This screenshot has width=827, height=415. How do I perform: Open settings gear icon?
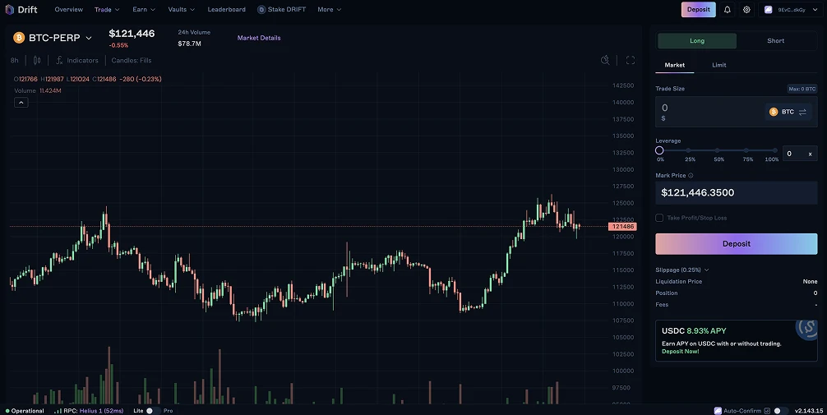[x=746, y=10]
